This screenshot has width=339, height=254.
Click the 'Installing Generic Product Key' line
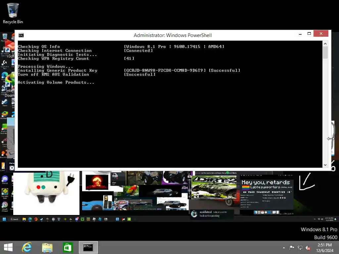point(58,70)
